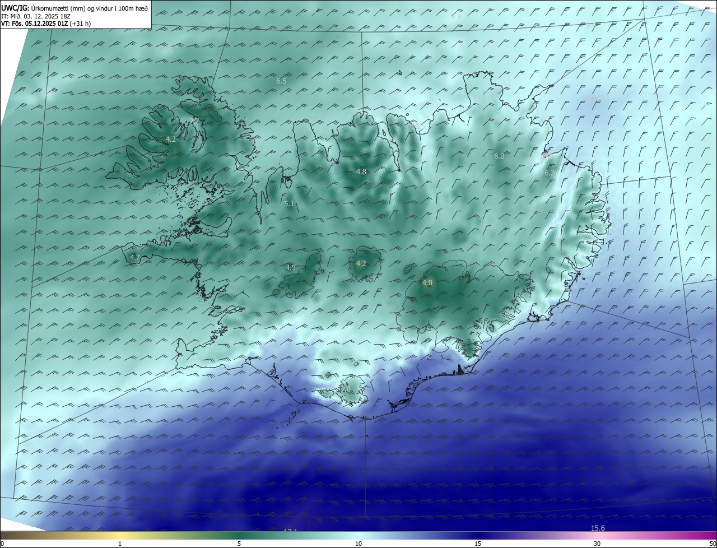Click the '4.0' value on the large southeast glacier
This screenshot has width=717, height=548.
point(427,284)
